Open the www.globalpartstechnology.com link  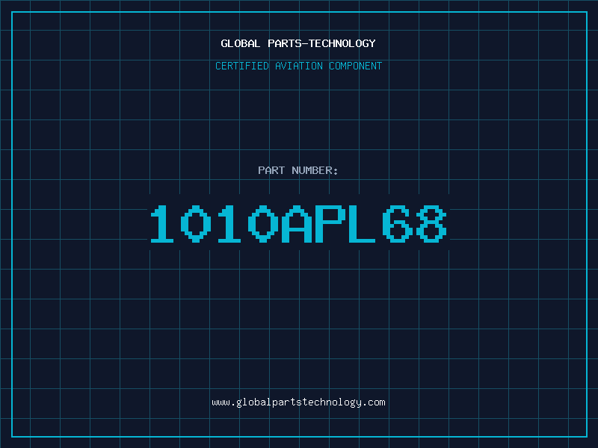298,402
